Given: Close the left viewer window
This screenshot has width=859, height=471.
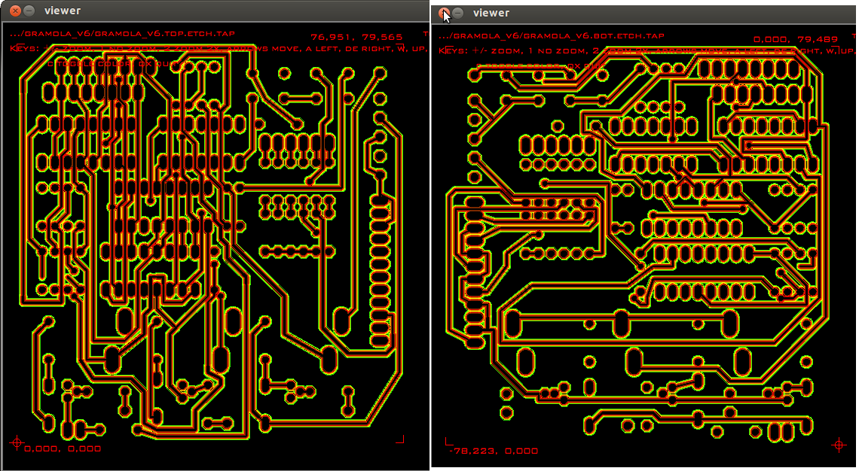Looking at the screenshot, I should (15, 11).
